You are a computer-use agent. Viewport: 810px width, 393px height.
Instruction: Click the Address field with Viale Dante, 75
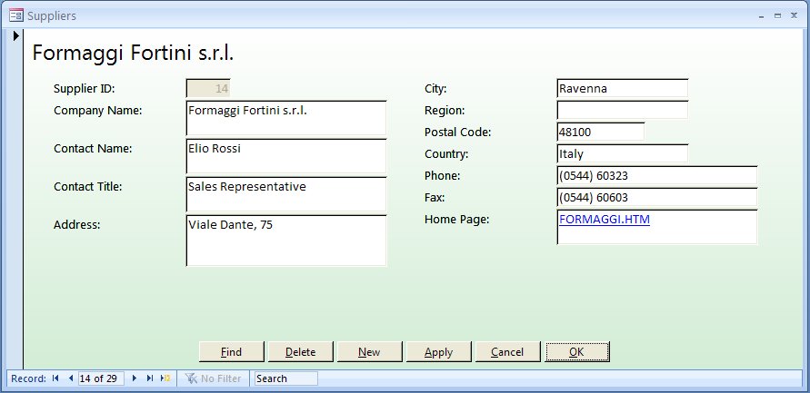(285, 241)
